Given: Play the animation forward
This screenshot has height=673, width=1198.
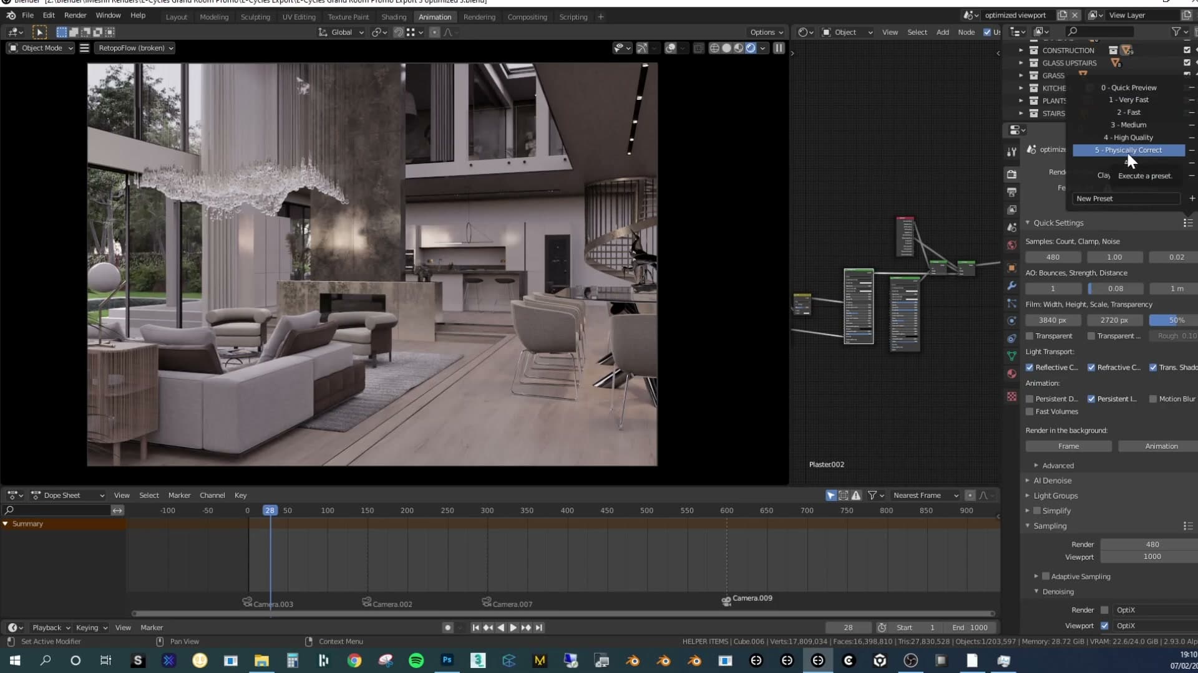Looking at the screenshot, I should coord(513,628).
